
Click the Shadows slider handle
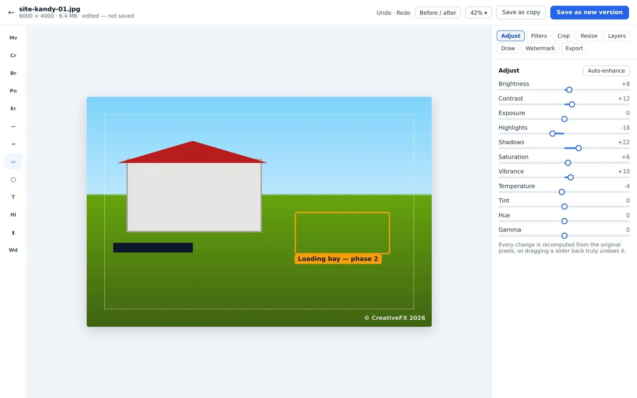[x=578, y=148]
